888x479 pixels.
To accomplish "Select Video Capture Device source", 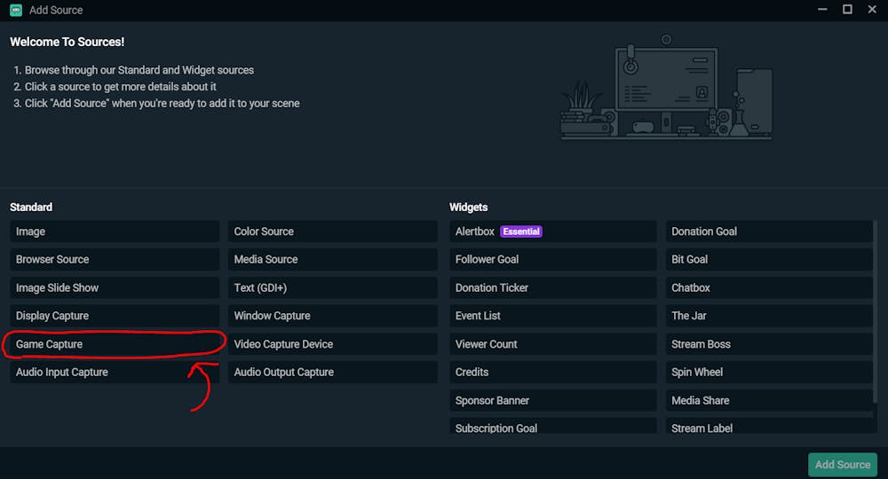I will [332, 344].
